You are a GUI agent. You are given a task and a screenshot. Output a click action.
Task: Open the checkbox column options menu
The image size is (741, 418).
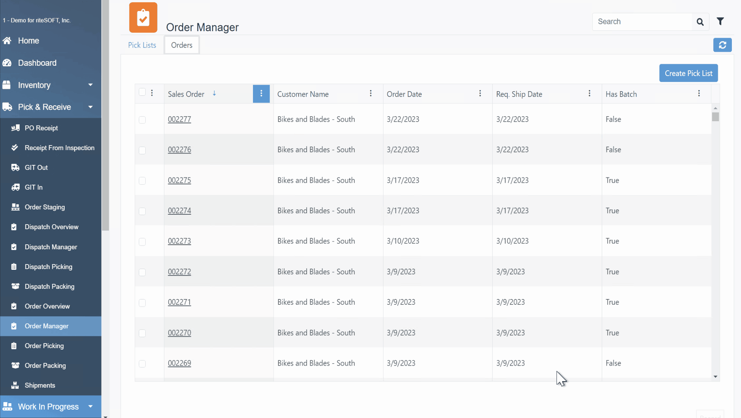152,93
